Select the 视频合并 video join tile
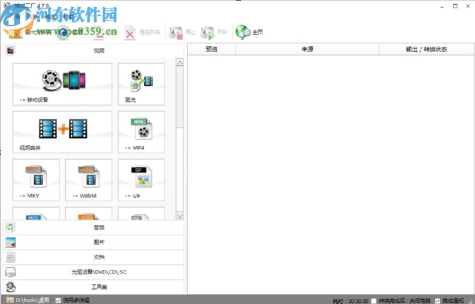This screenshot has height=304, width=475. pos(62,132)
